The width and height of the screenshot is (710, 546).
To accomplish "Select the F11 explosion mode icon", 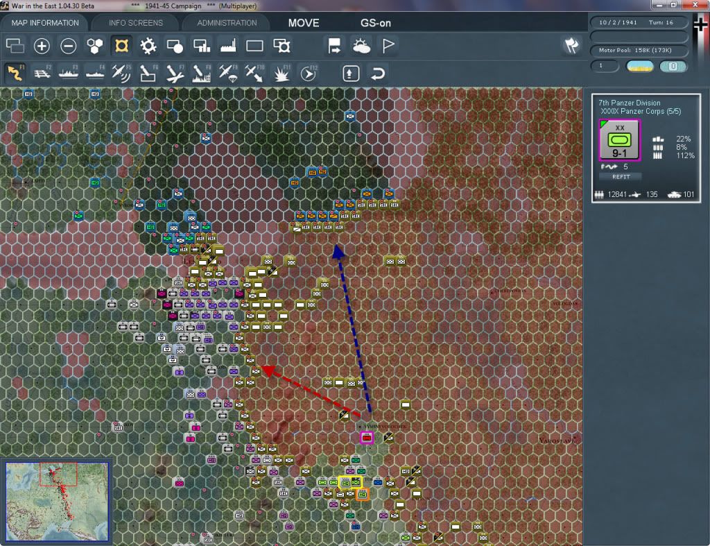I will 282,74.
